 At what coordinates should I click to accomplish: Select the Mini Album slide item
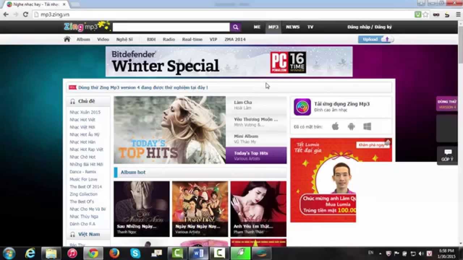point(256,139)
